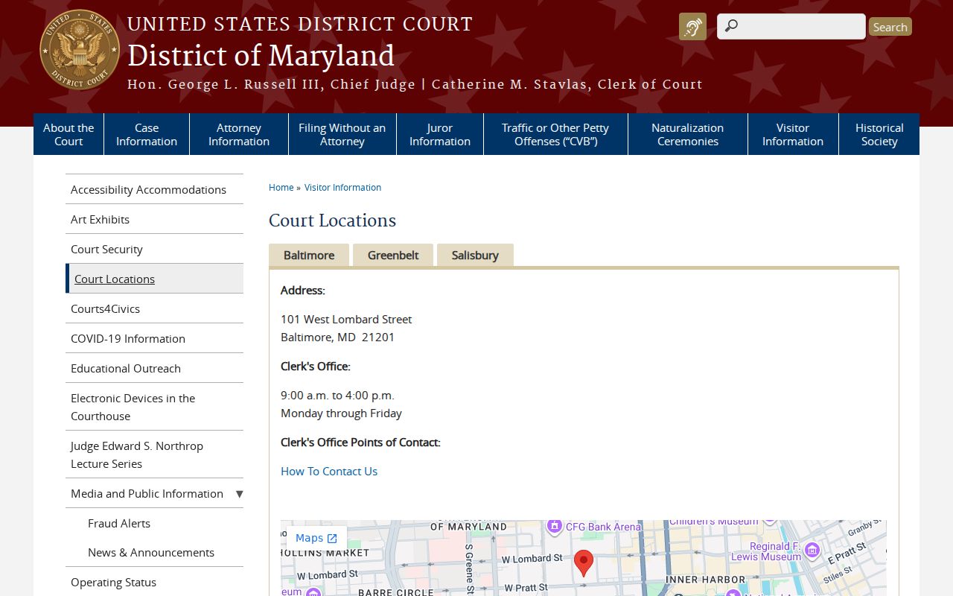Open the hearing accessibility icon

click(692, 27)
